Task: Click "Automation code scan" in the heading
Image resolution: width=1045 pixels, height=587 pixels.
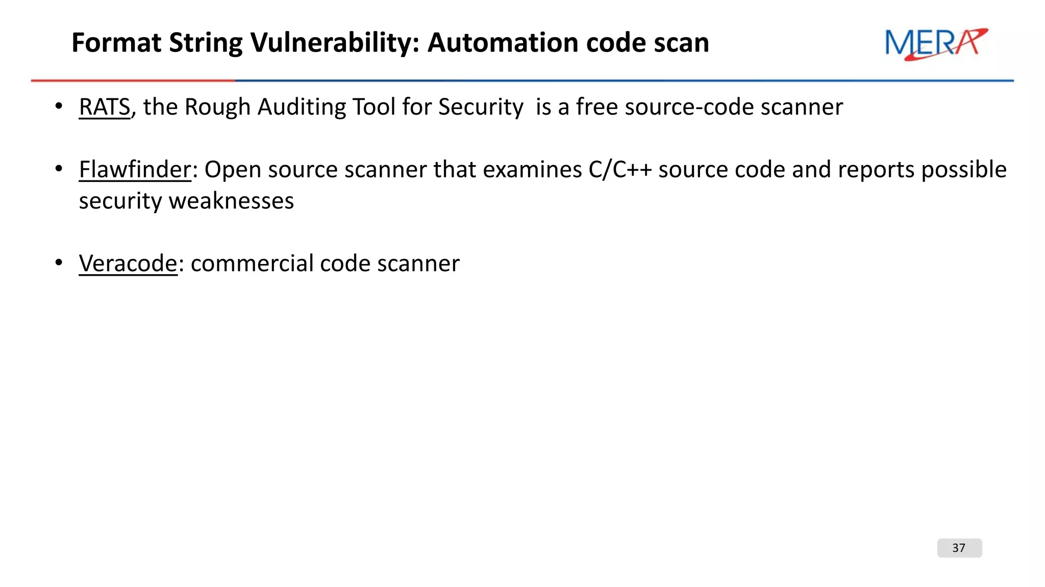Action: (568, 43)
